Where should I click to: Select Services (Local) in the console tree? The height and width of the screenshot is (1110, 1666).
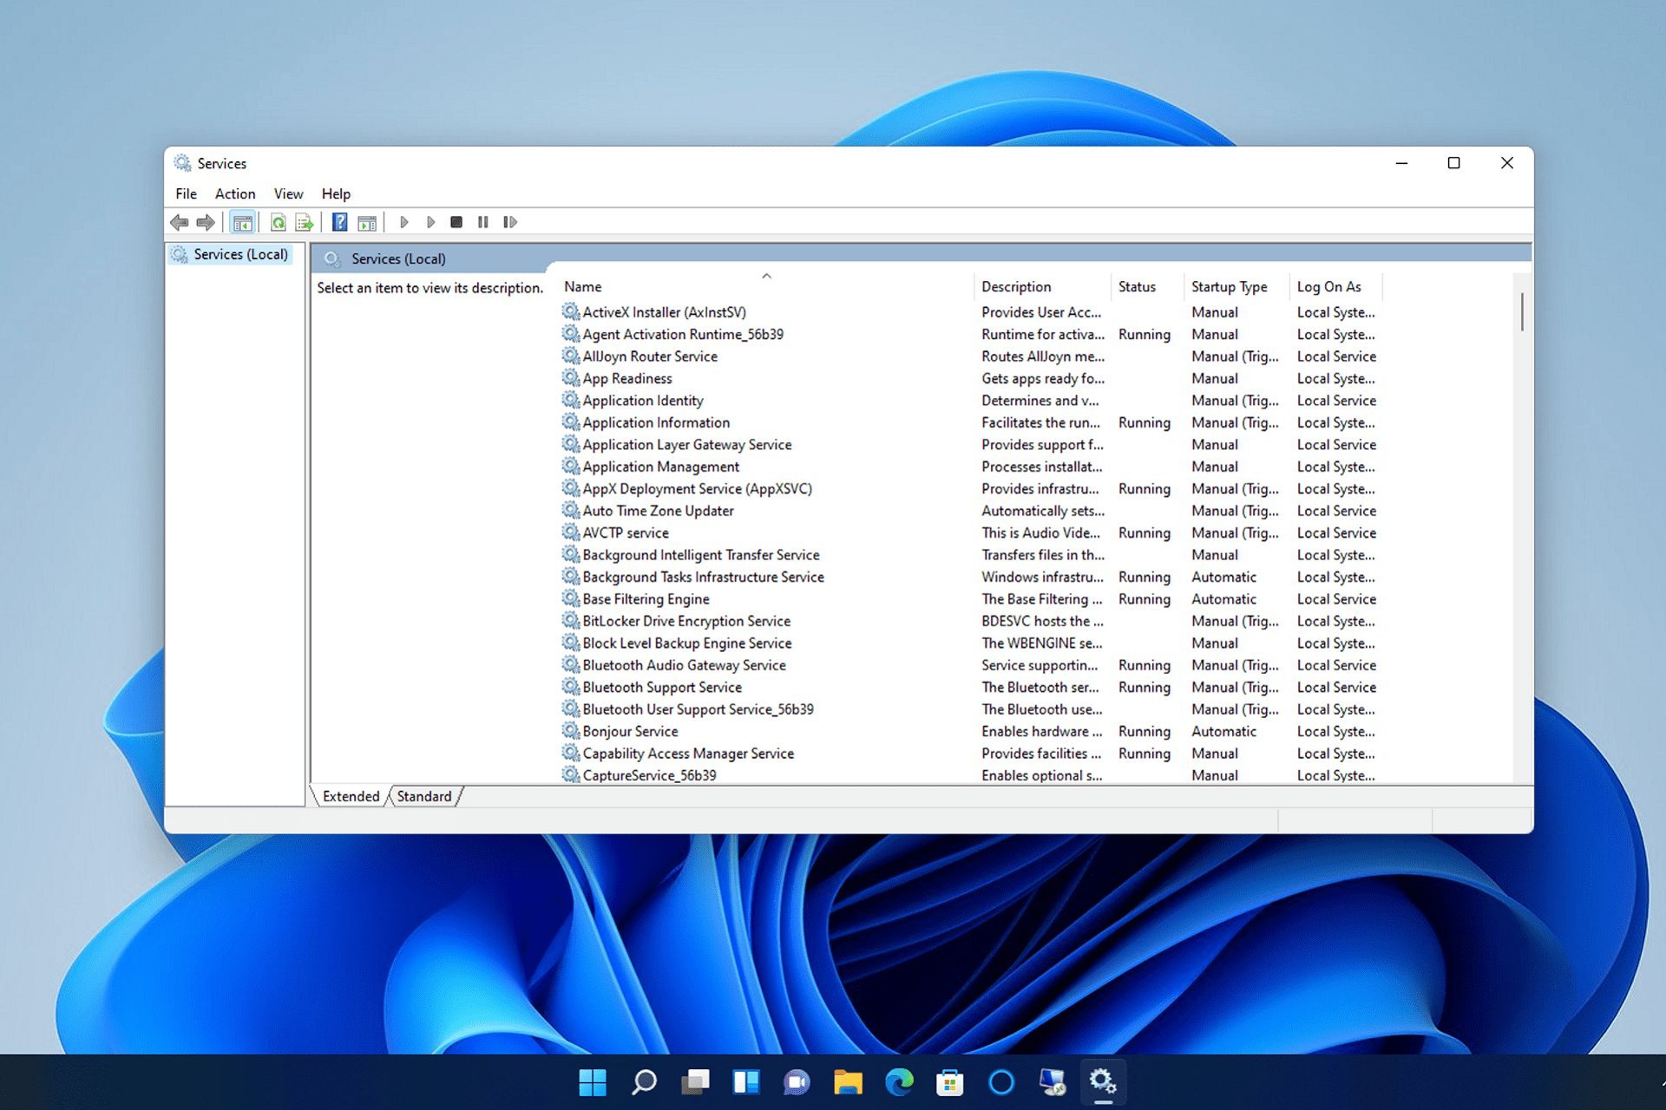point(240,254)
